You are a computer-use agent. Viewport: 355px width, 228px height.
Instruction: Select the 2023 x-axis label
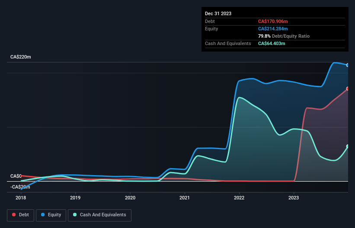294,198
